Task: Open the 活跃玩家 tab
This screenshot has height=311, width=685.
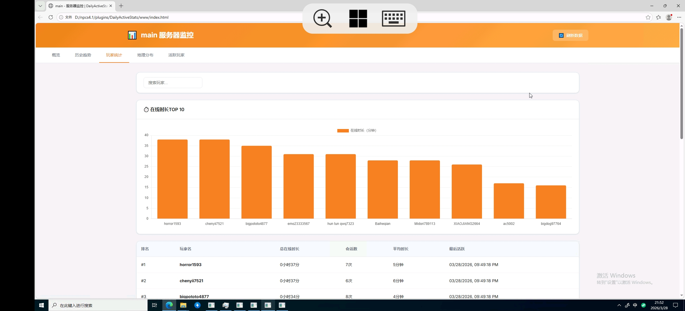Action: click(x=176, y=55)
